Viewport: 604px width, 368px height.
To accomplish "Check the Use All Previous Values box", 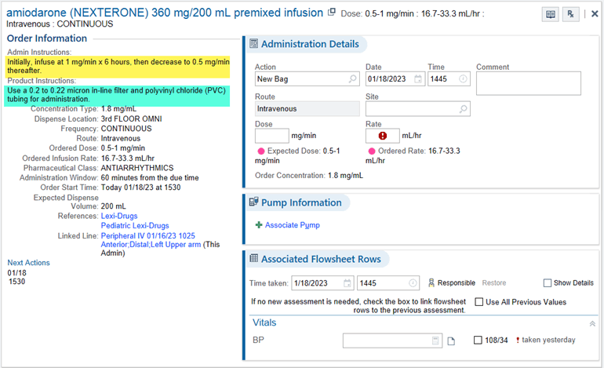I will click(x=480, y=301).
